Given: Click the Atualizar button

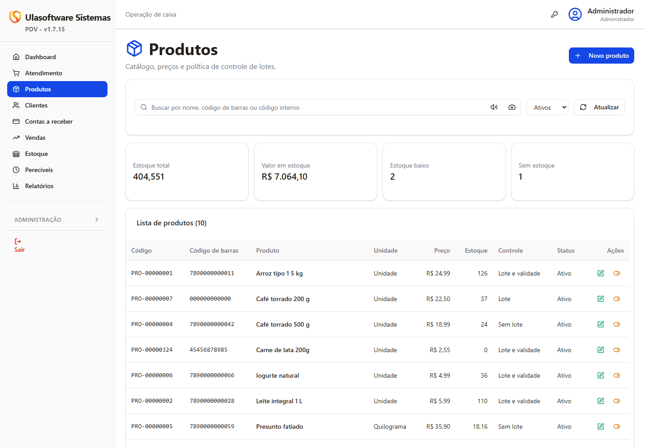Looking at the screenshot, I should 599,107.
